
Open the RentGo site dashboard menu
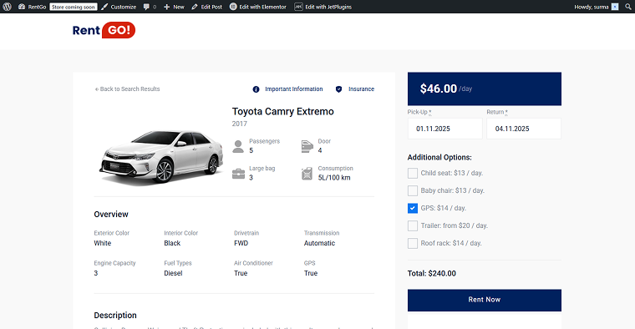tap(32, 7)
